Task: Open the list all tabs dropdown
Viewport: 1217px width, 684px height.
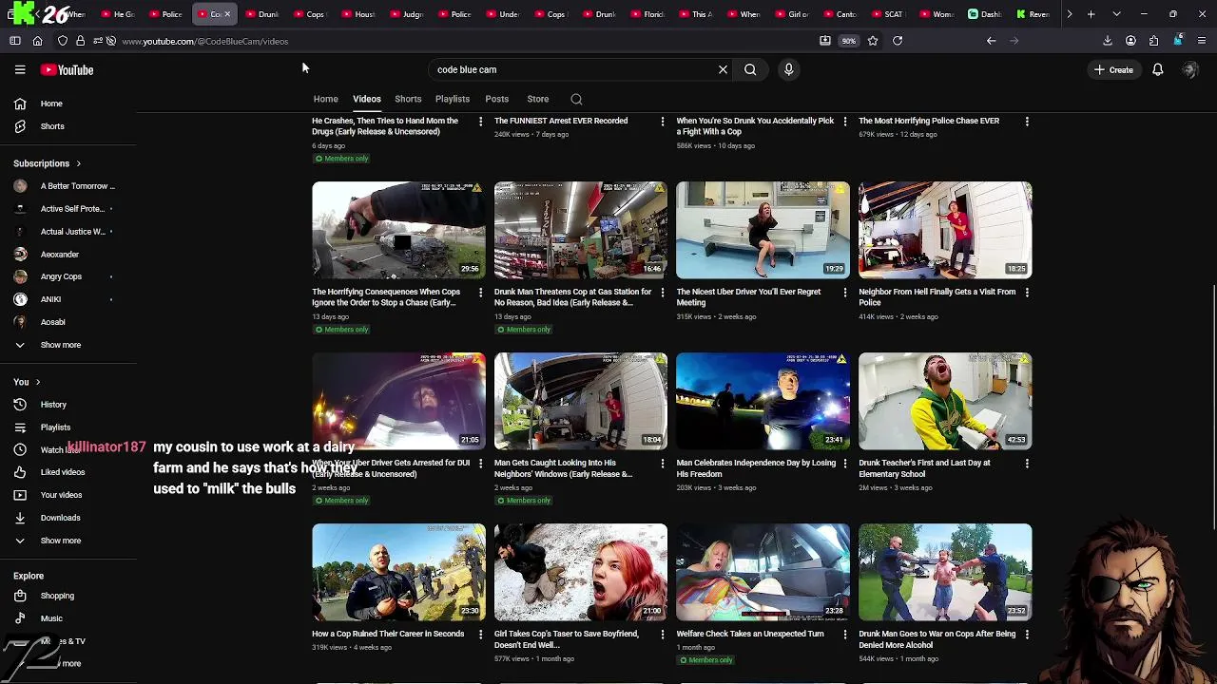Action: pyautogui.click(x=1116, y=14)
